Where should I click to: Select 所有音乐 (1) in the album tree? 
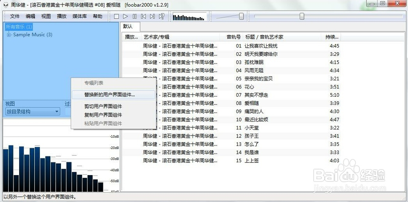click(x=19, y=27)
